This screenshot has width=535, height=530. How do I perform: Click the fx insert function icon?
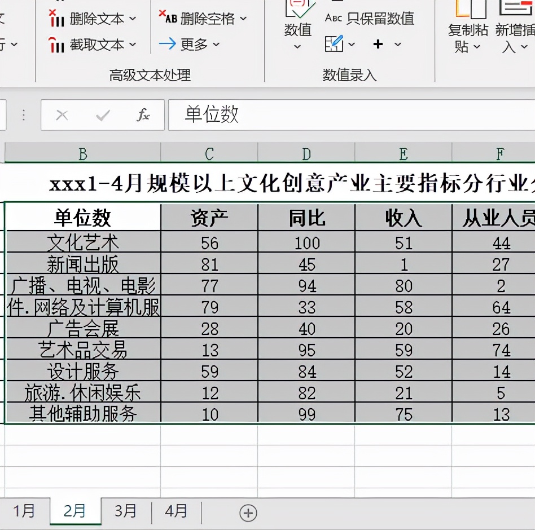(144, 114)
